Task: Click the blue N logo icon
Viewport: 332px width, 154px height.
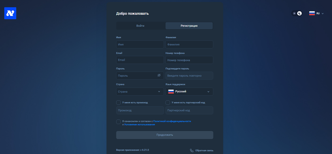Action: (x=10, y=13)
